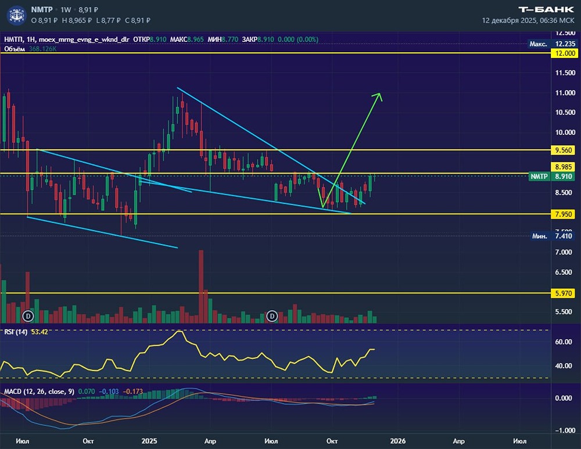The height and width of the screenshot is (449, 581).
Task: Click the 10.000 price axis label
Action: 565,132
